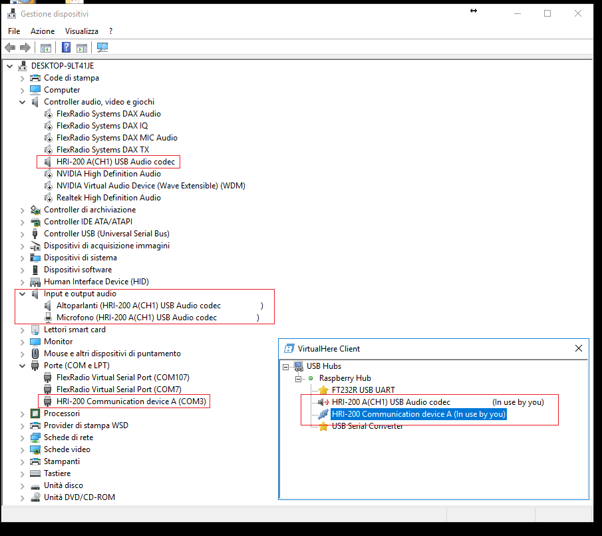This screenshot has width=602, height=536.
Task: Click the Human Interface Device icon
Action: (x=35, y=282)
